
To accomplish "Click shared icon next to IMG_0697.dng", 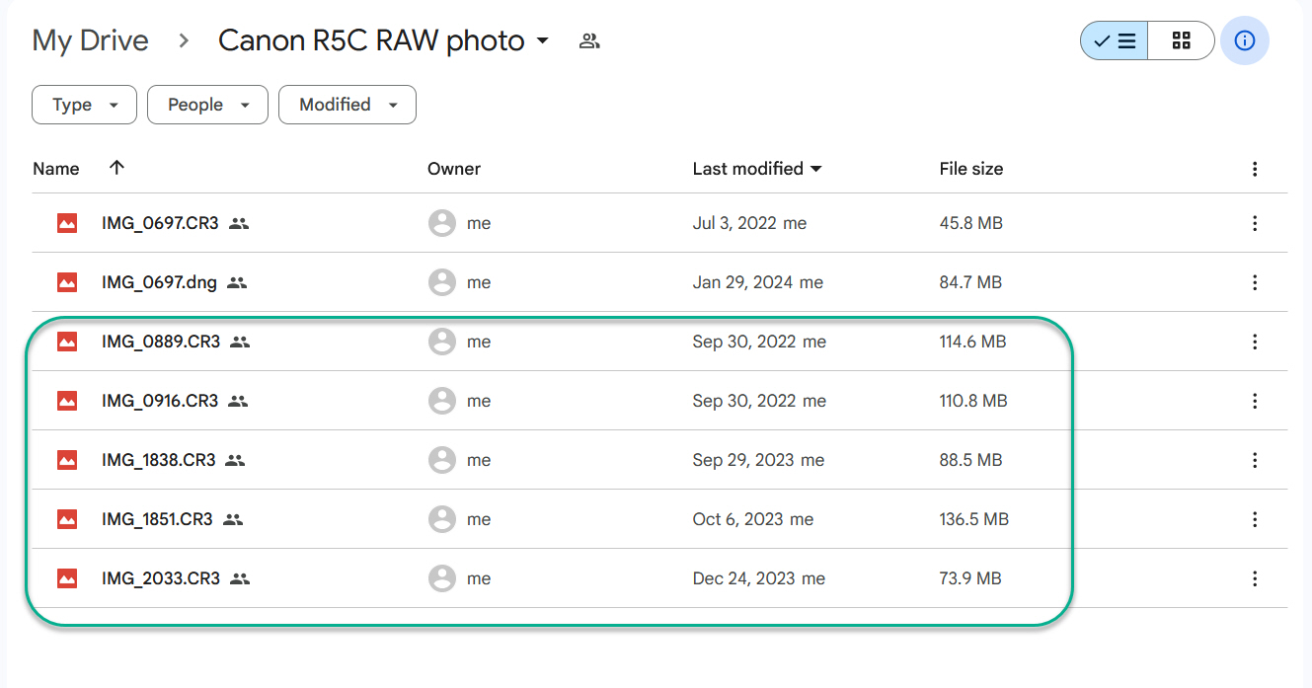I will (x=236, y=282).
